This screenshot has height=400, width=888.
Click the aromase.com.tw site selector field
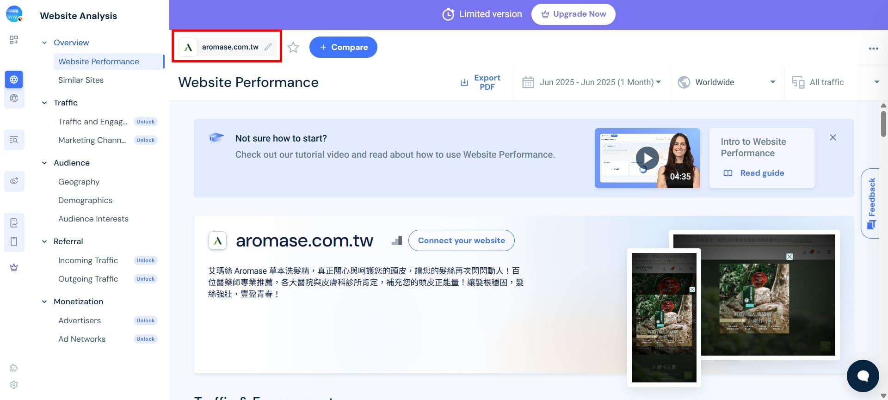tap(228, 47)
